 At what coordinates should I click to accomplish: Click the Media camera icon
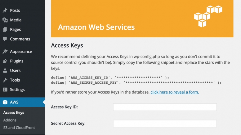(x=5, y=20)
